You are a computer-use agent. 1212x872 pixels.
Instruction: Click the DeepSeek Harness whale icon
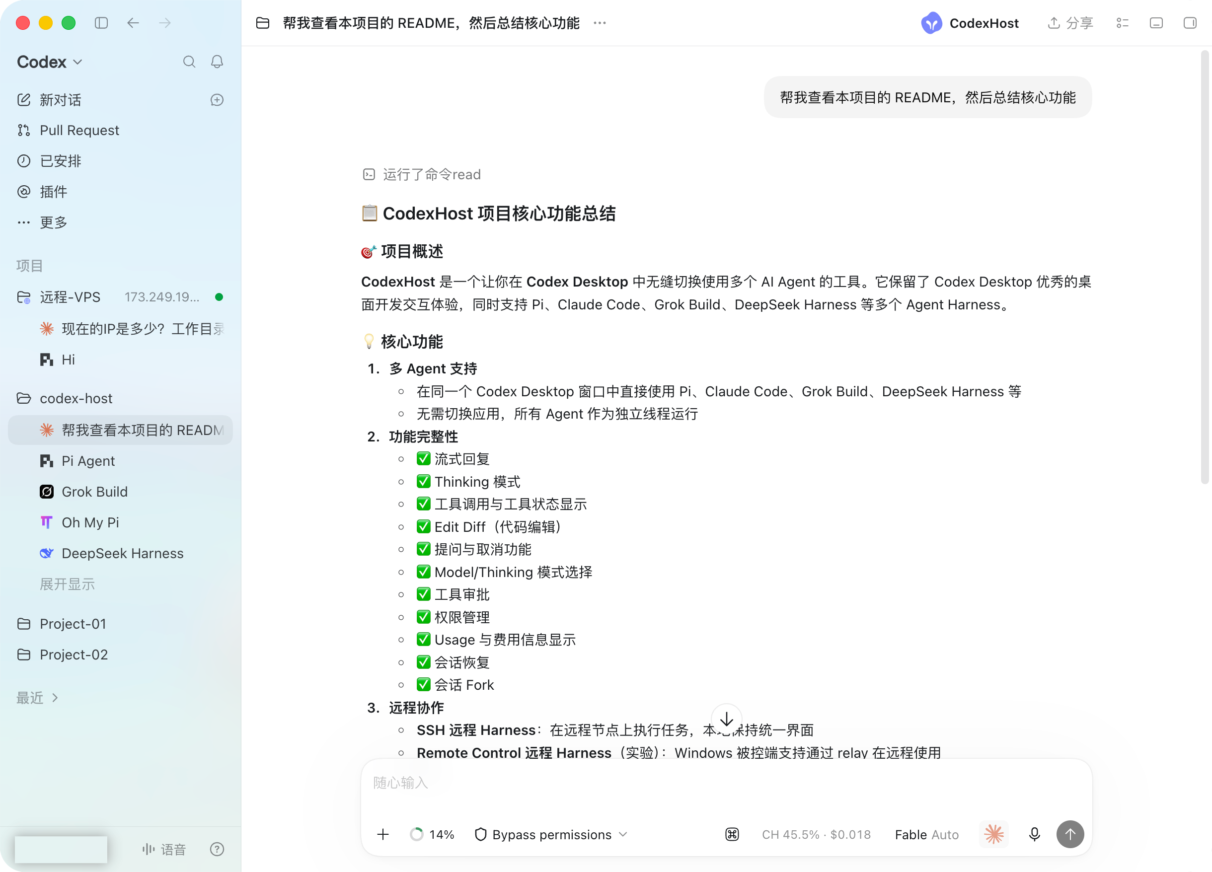click(47, 554)
